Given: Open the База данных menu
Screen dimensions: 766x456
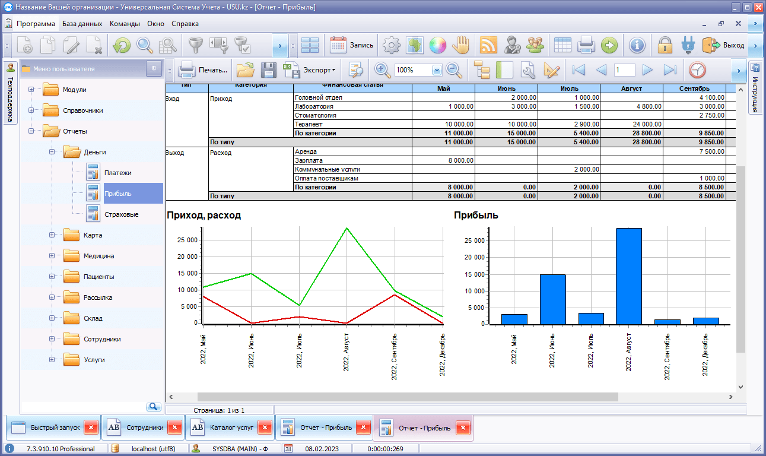Looking at the screenshot, I should coord(83,24).
